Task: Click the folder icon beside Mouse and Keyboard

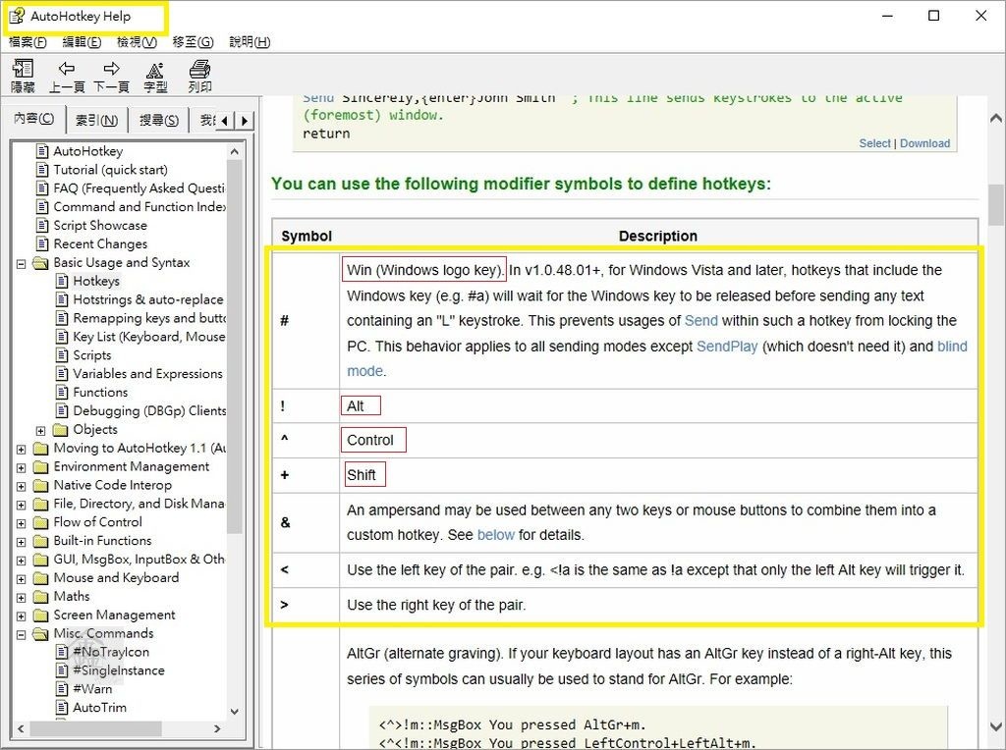Action: 41,578
